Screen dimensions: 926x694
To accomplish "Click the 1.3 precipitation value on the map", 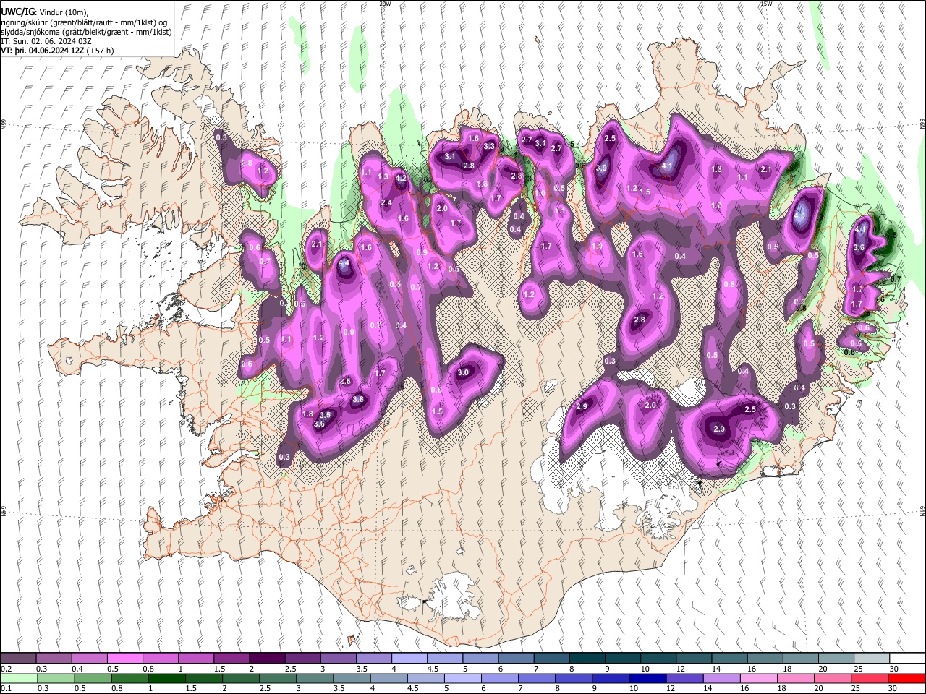I will coord(383,177).
